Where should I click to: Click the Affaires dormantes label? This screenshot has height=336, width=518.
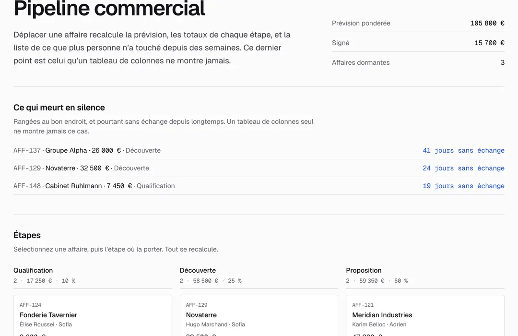coord(361,62)
